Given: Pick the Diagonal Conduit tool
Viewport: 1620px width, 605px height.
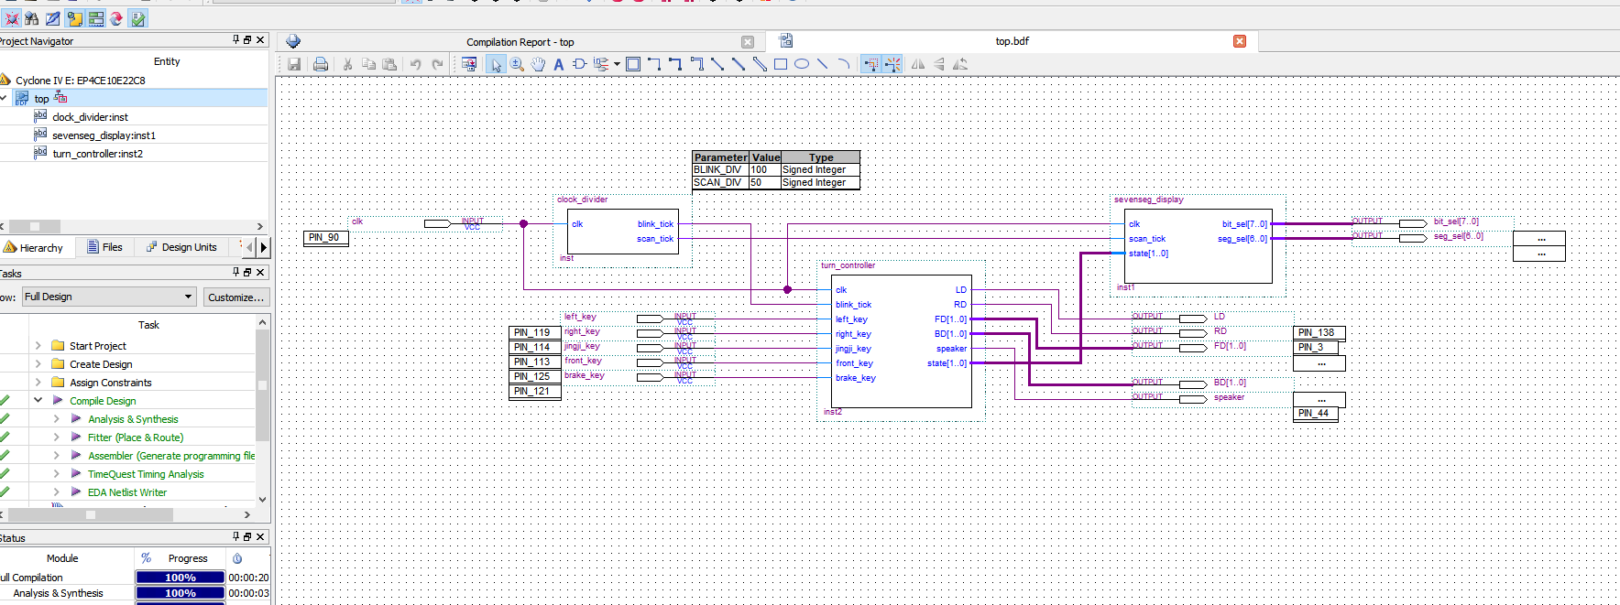Looking at the screenshot, I should click(760, 64).
